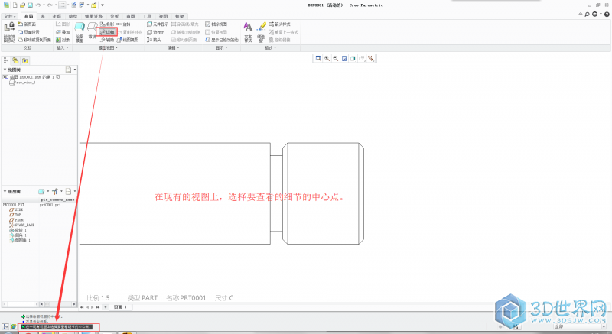This screenshot has height=334, width=612.
Task: Click the zoom out magnifier icon
Action: (335, 58)
